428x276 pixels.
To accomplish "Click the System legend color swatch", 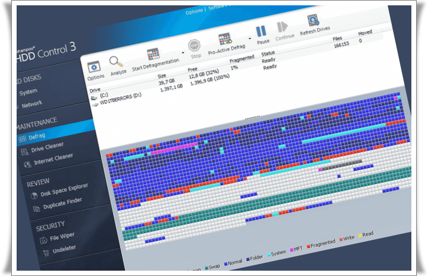I will (x=268, y=255).
